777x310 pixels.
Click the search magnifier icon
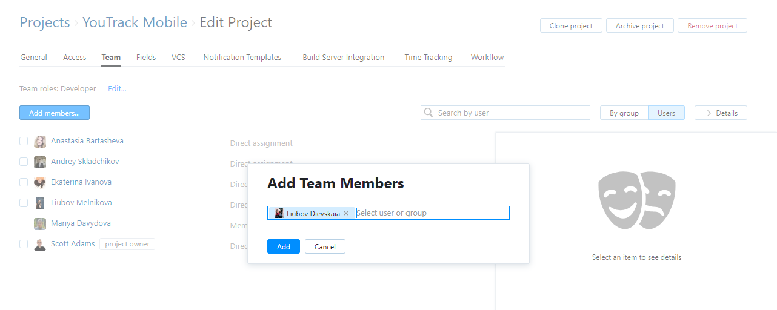tap(429, 113)
